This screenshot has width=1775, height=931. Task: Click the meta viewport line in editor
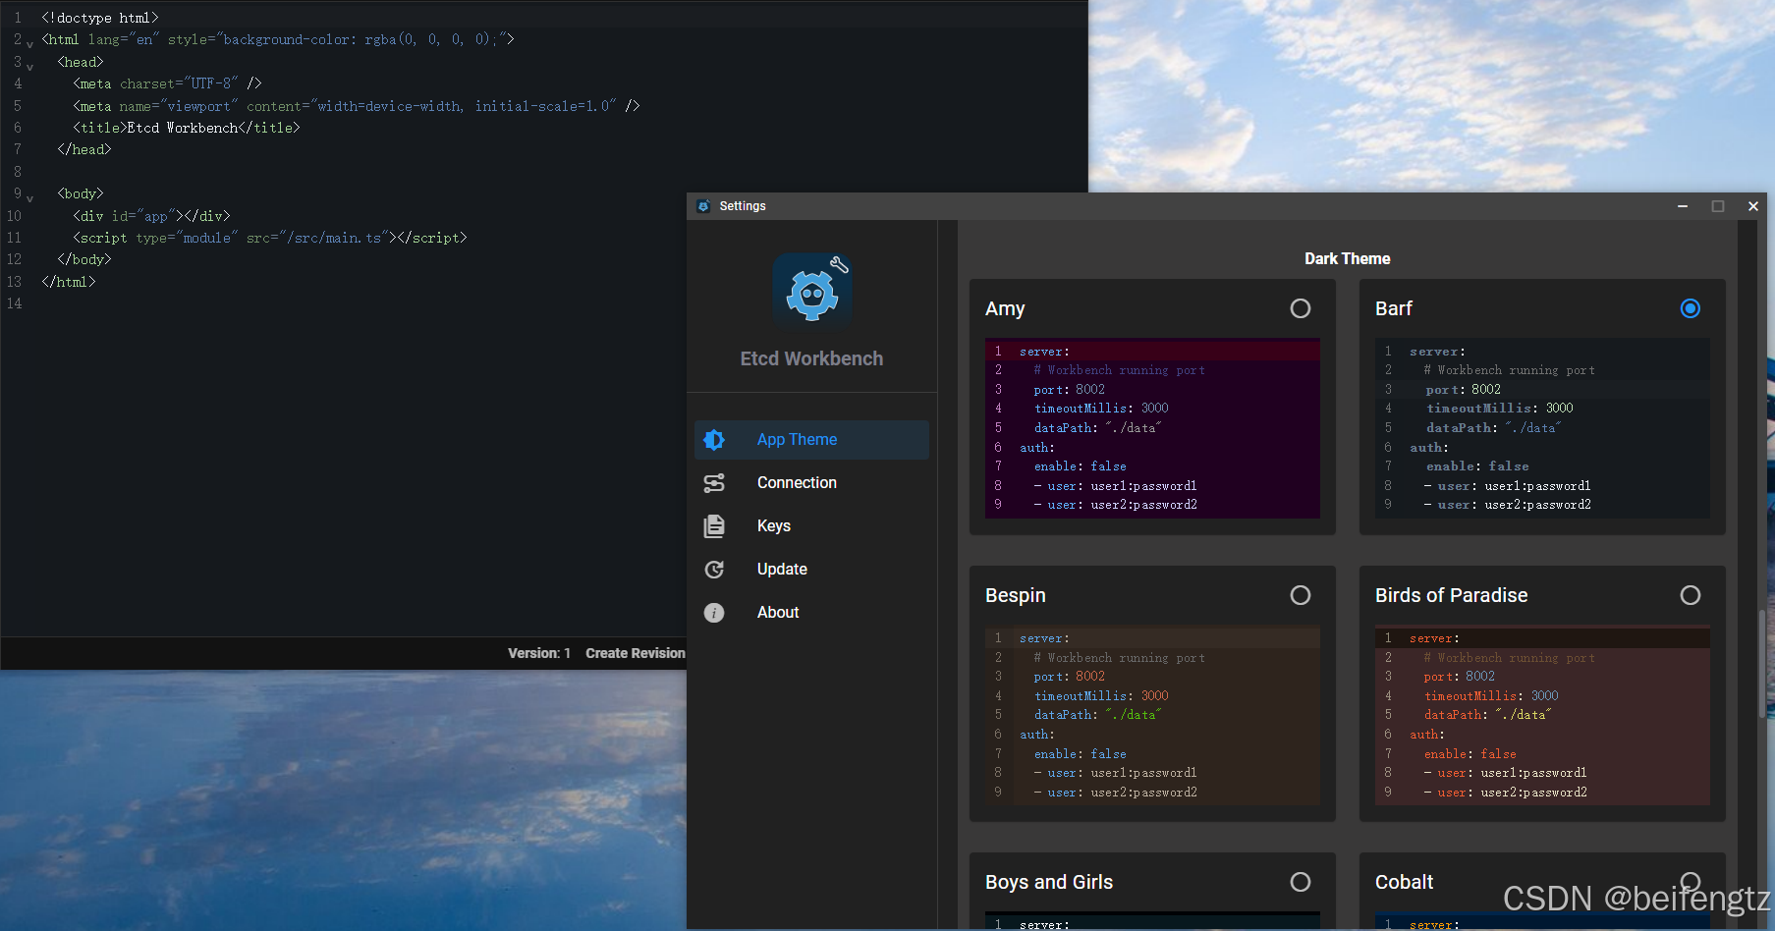pyautogui.click(x=357, y=106)
